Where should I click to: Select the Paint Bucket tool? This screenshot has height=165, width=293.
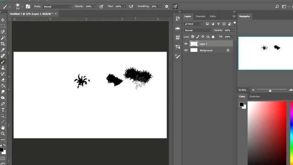pyautogui.click(x=3, y=86)
